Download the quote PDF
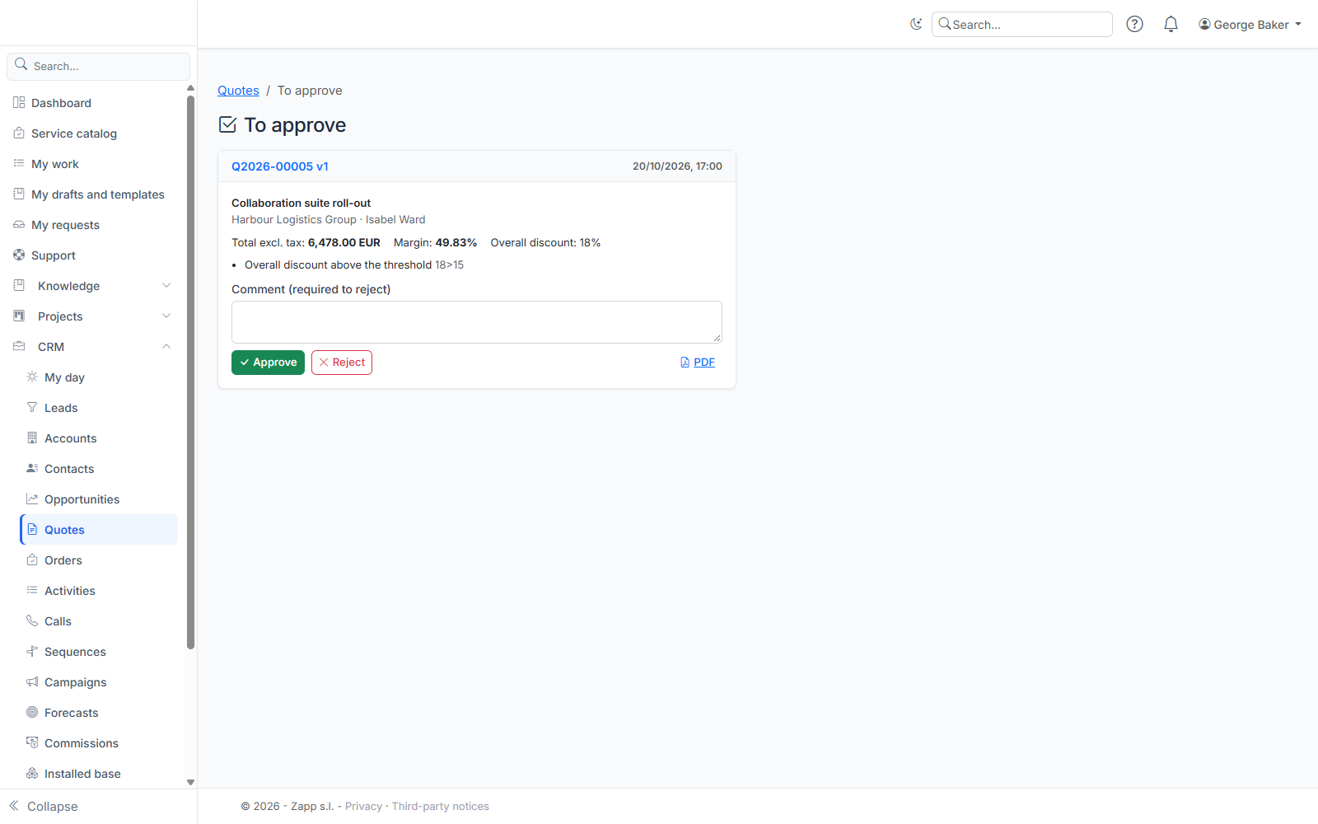 pyautogui.click(x=698, y=363)
